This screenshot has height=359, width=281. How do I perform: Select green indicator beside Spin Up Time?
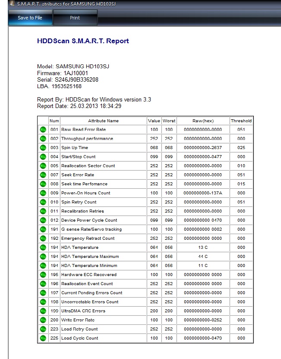43,148
